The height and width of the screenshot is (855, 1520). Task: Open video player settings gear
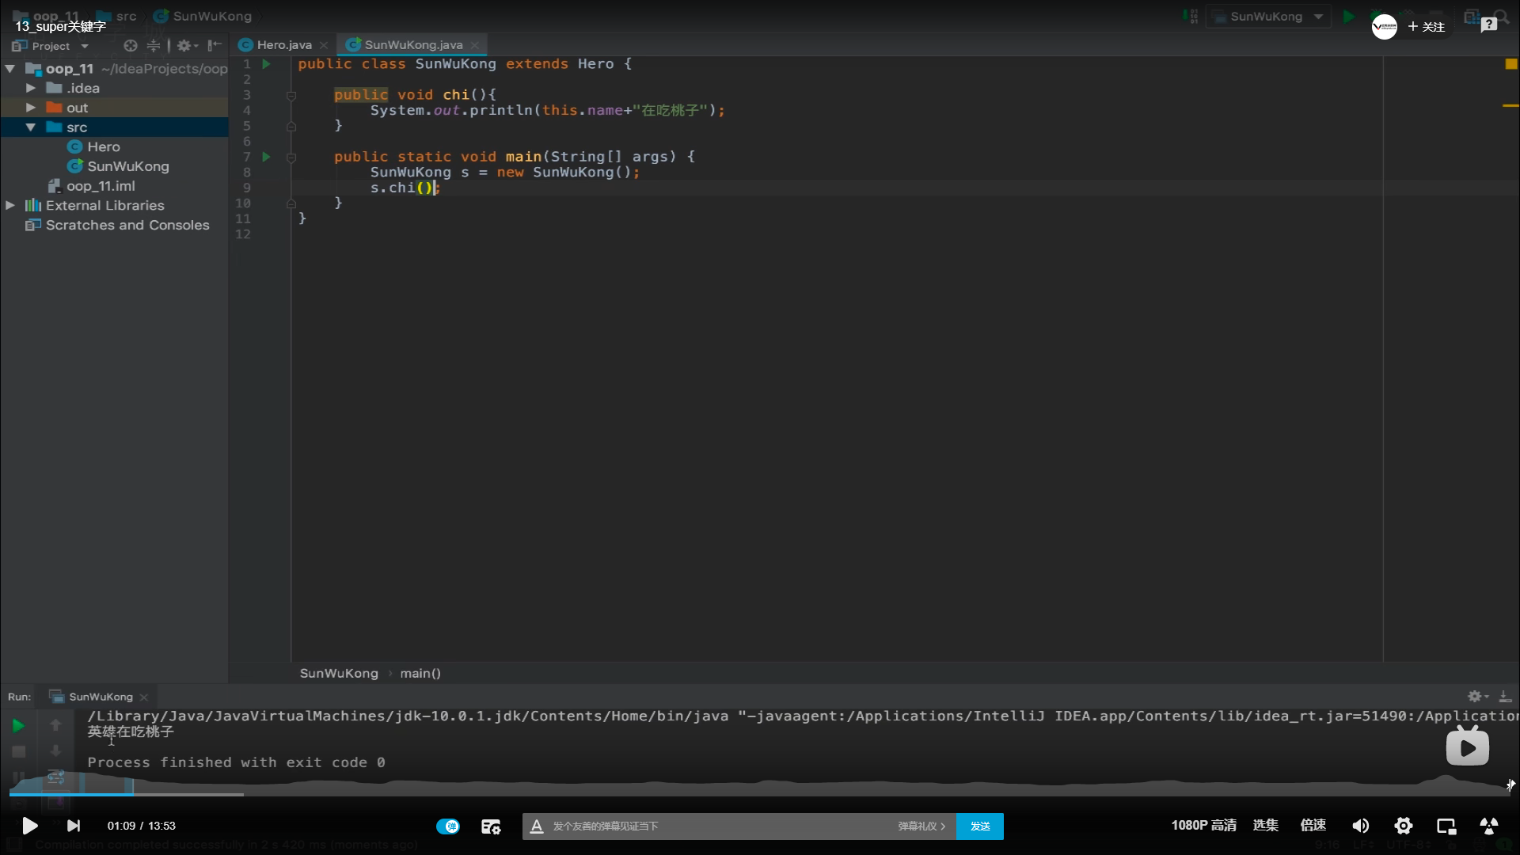(1404, 826)
